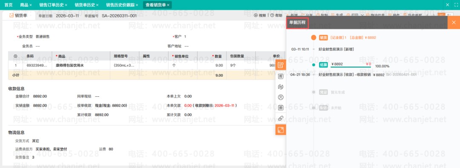Click the orange expand fullscreen sidebar icon
The image size is (460, 168).
(x=280, y=130)
